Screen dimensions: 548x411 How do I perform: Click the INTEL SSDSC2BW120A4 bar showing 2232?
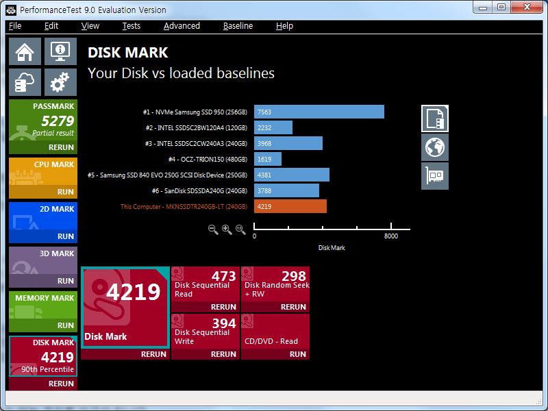[273, 127]
